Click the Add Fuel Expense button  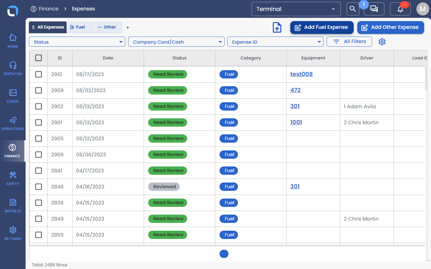[322, 27]
